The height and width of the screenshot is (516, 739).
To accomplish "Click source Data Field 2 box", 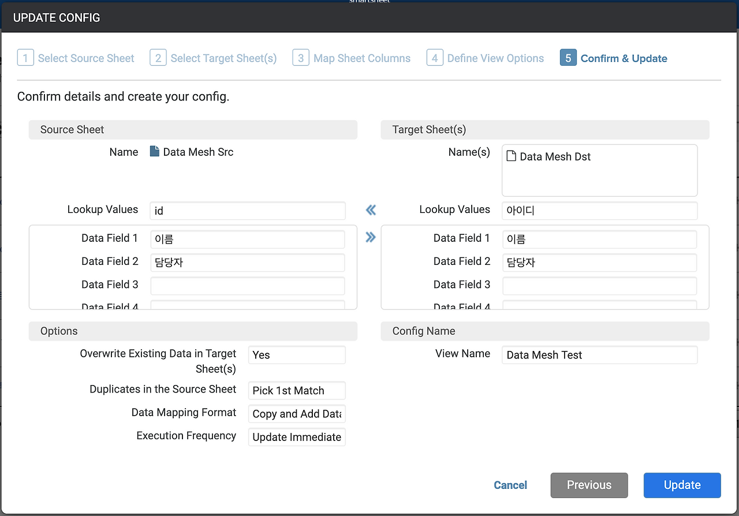I will click(x=247, y=263).
